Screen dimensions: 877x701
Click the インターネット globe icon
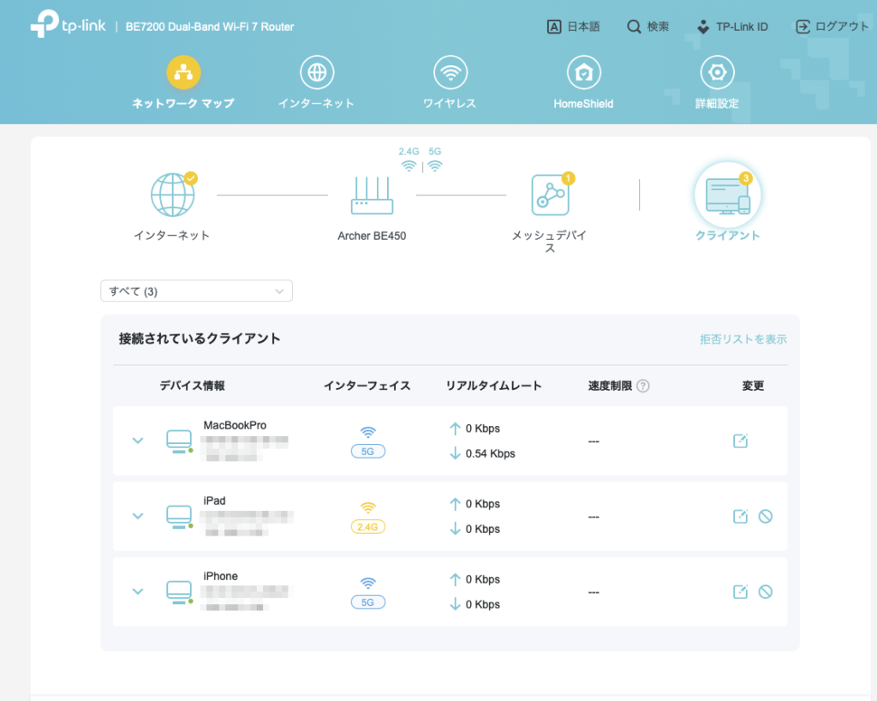(172, 195)
